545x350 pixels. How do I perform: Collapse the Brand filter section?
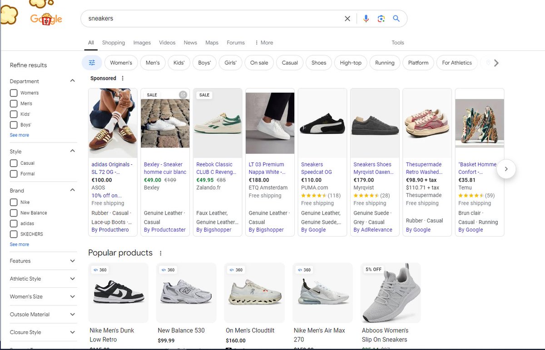click(x=72, y=190)
